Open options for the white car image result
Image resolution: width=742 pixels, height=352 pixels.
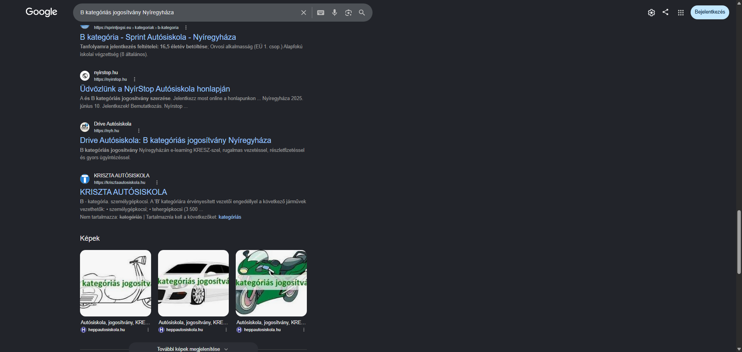[226, 330]
